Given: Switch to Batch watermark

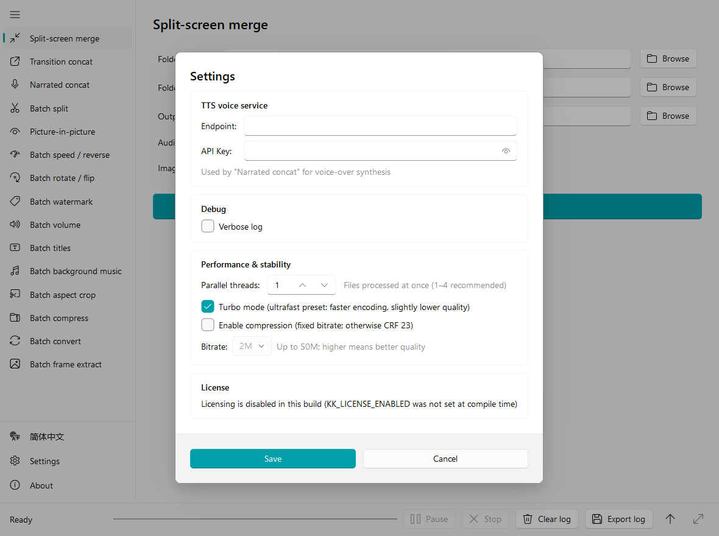Looking at the screenshot, I should coord(68,201).
